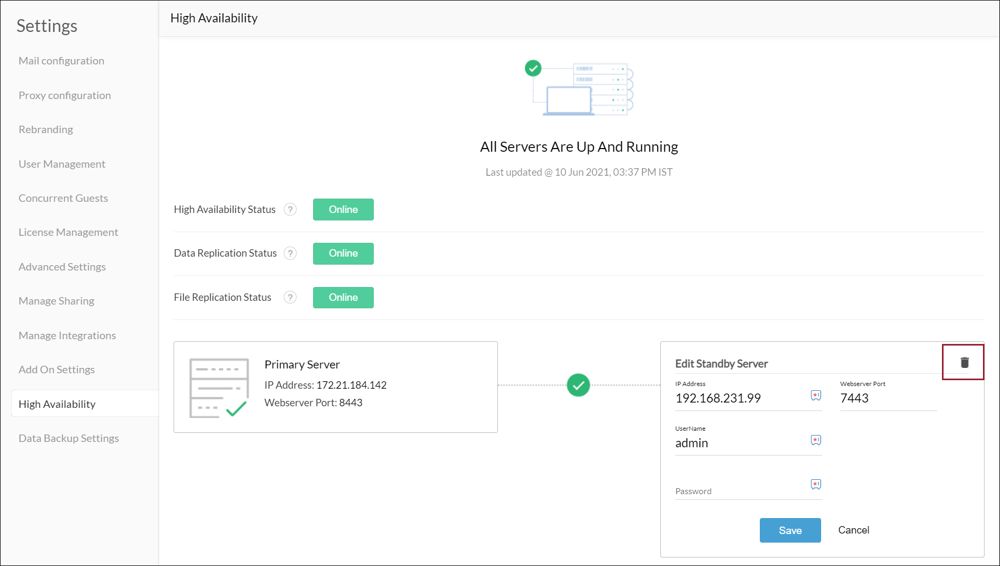
Task: Click the delete standby server trash icon
Action: pyautogui.click(x=964, y=363)
